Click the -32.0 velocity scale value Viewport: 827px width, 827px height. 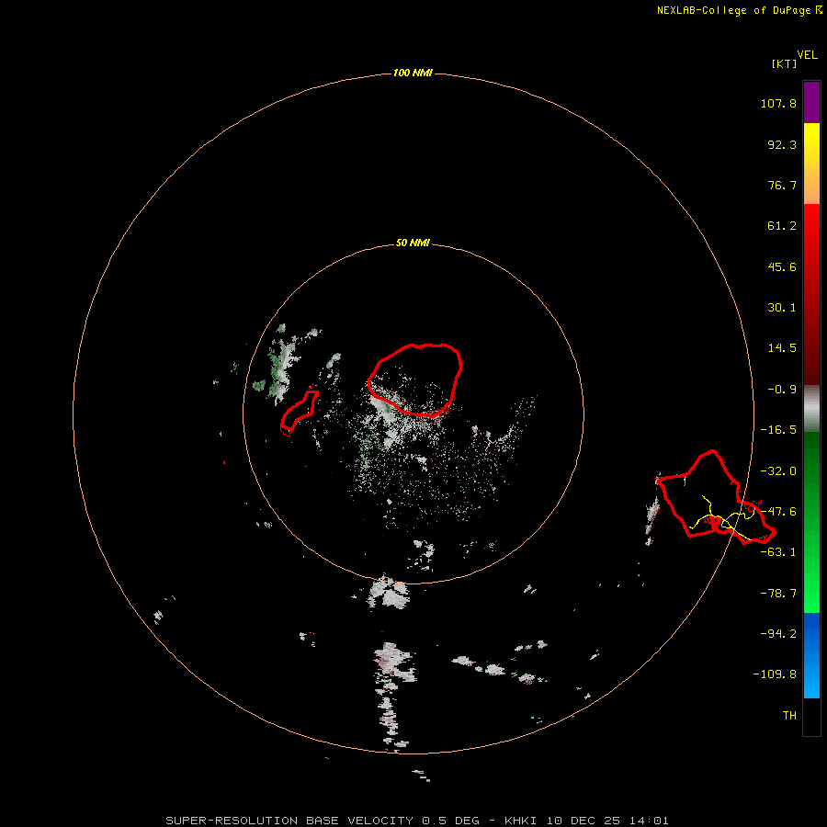click(778, 471)
